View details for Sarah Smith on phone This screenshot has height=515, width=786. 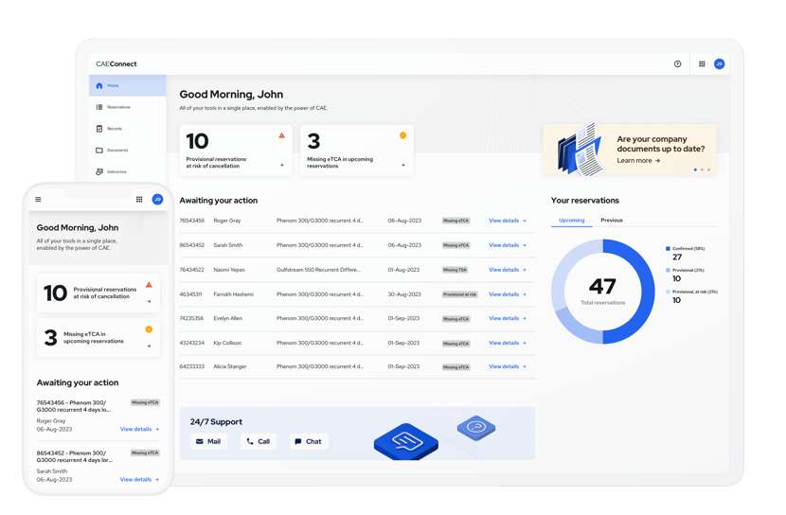139,479
